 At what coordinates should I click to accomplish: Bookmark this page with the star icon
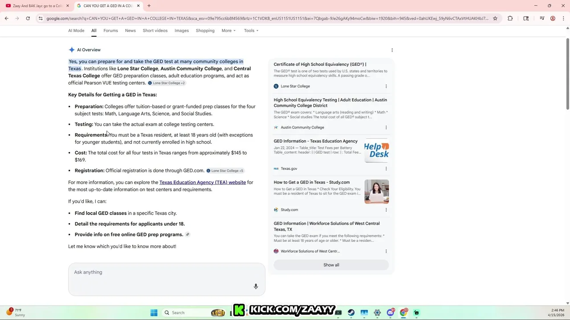(495, 18)
